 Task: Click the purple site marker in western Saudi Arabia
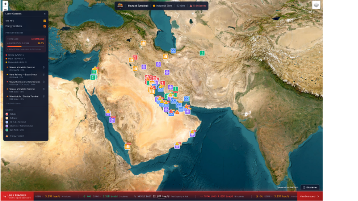pyautogui.click(x=112, y=120)
